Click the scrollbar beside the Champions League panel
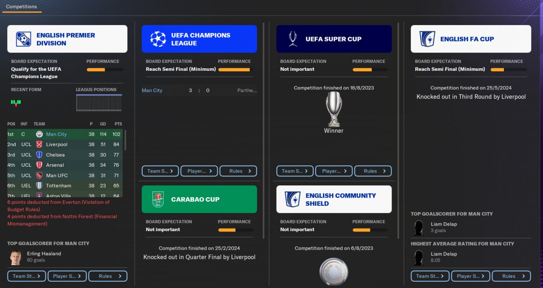 pos(264,131)
